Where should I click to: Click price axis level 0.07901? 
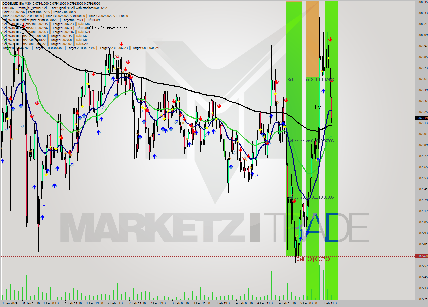click(422, 134)
